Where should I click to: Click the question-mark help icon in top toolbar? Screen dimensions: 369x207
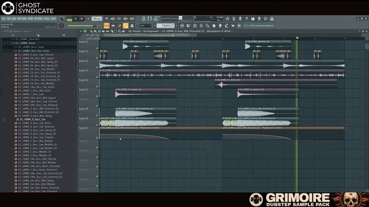246,19
